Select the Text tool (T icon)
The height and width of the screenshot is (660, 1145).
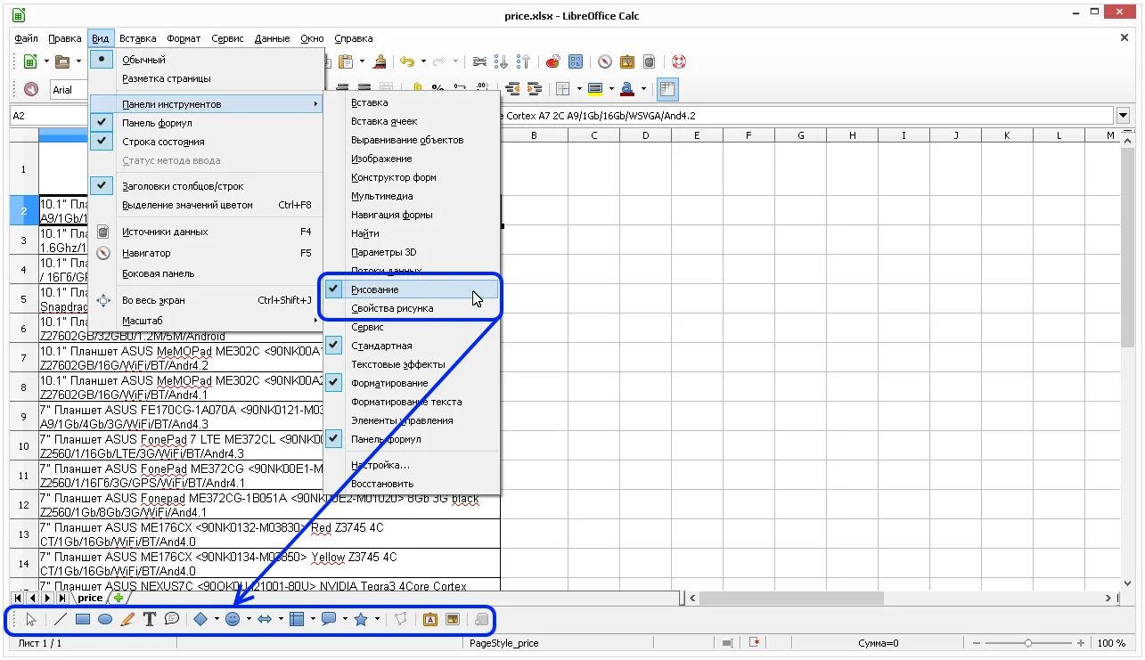[150, 619]
